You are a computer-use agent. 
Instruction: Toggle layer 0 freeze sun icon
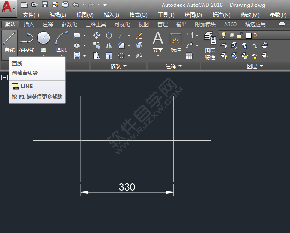click(232, 35)
